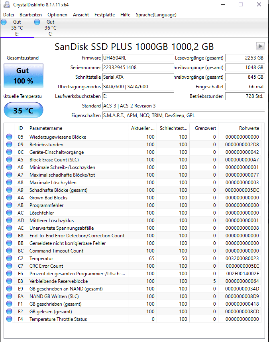Click status icon for GB geschrieben an NAND

tap(9, 288)
